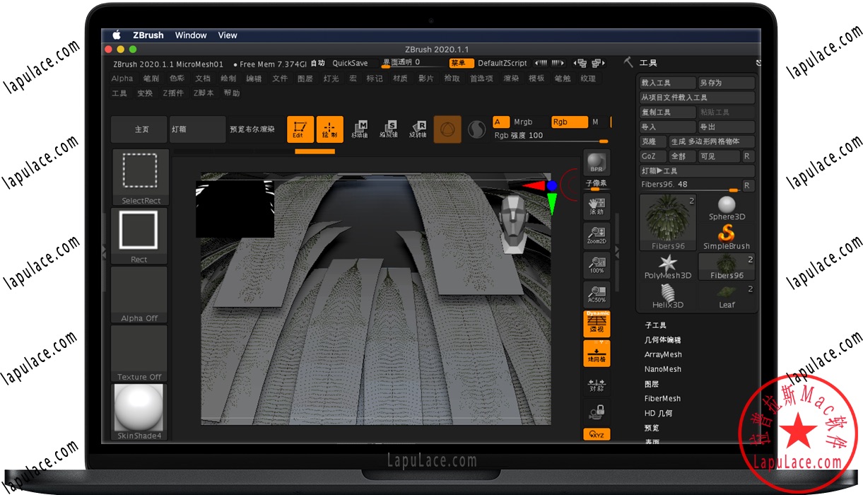Viewport: 863px width, 495px height.
Task: Adjust the Rgb 强度 intensity slider
Action: [x=553, y=136]
